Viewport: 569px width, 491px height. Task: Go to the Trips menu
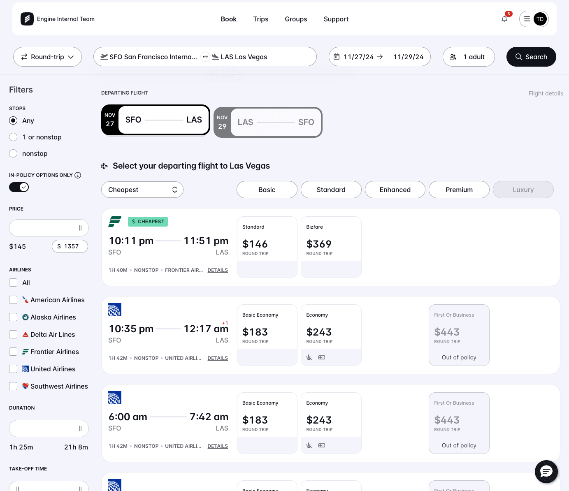coord(260,19)
